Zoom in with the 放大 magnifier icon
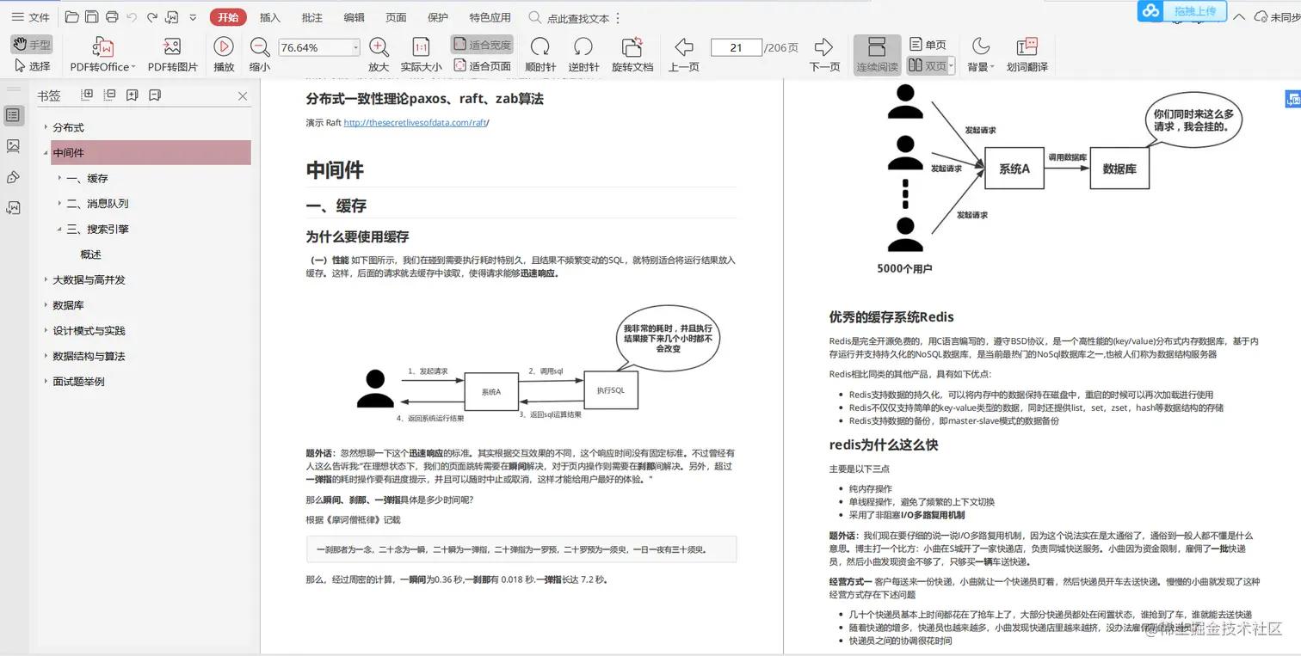 379,47
